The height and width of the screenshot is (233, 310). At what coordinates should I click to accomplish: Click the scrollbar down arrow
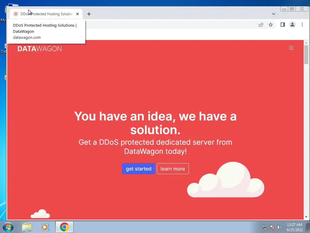click(x=306, y=217)
